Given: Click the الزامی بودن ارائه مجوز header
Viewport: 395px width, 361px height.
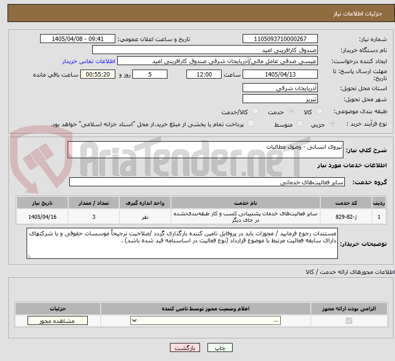Looking at the screenshot, I should [x=349, y=308].
